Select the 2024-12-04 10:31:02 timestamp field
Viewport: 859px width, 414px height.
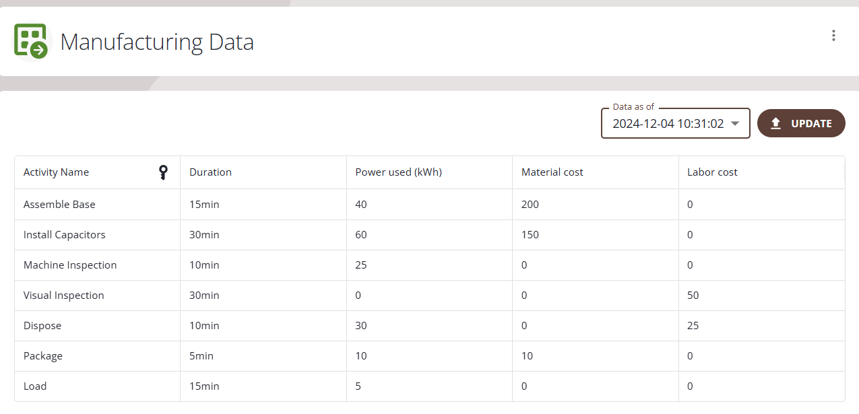pos(668,124)
